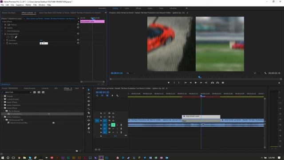Toggle V3 track lock
Screen dimensions: 284x160
pyautogui.click(x=101, y=113)
